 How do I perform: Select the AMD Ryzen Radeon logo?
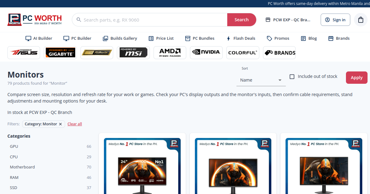point(170,53)
